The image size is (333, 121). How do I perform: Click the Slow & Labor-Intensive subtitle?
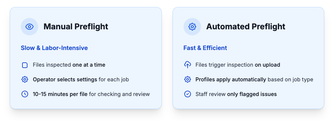[54, 48]
